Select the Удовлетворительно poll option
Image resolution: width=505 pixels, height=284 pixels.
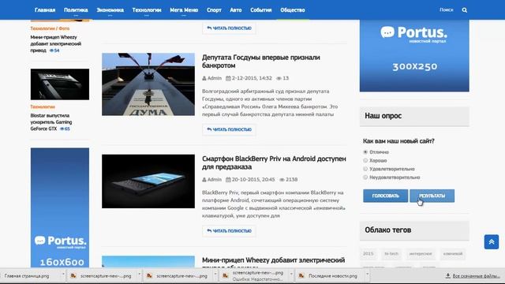pyautogui.click(x=365, y=169)
